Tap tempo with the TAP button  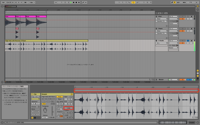pos(3,2)
